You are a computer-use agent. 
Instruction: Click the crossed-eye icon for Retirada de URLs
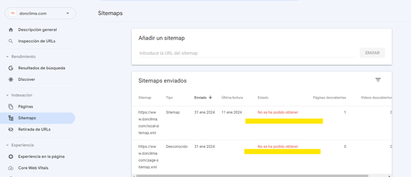coord(11,129)
